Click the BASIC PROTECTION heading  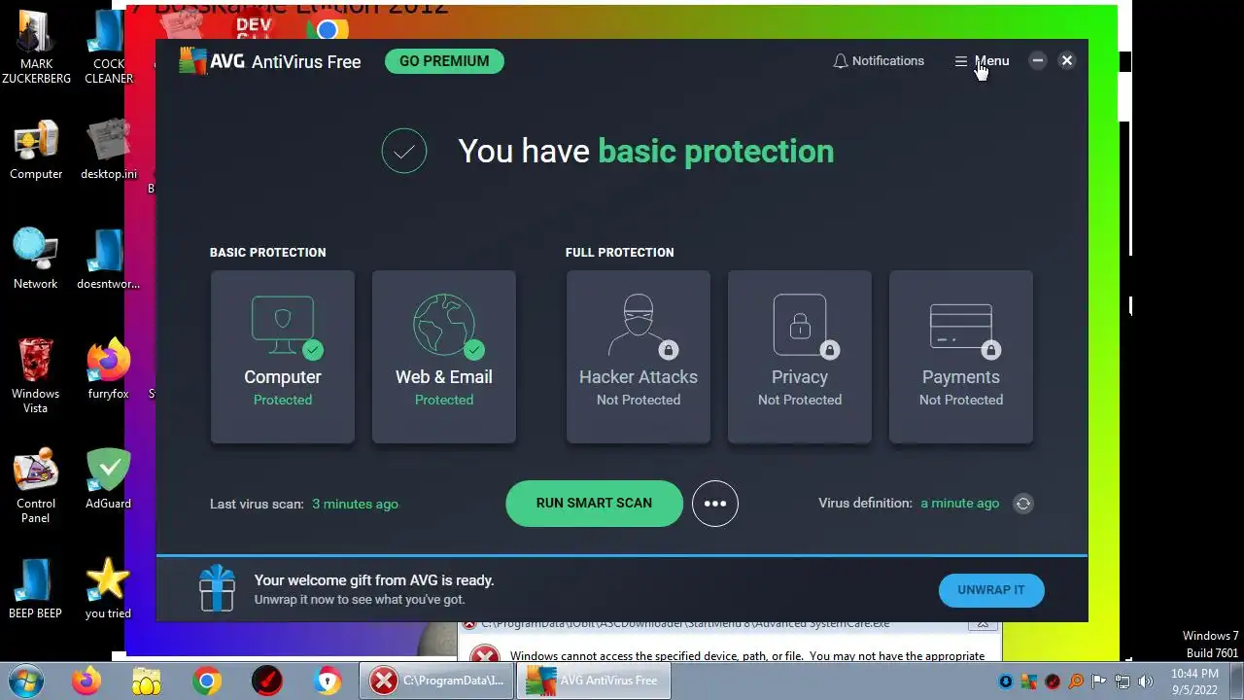[x=268, y=253]
